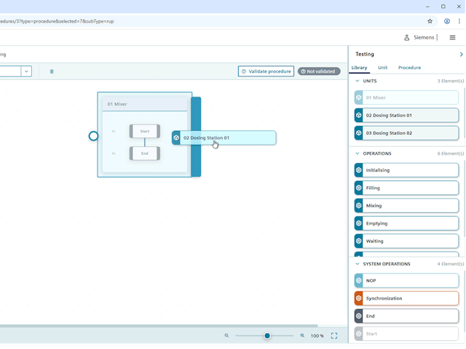
Task: Select the Synchronization library item
Action: click(x=406, y=298)
